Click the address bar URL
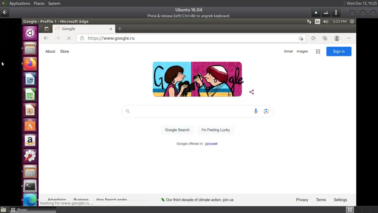 coord(111,38)
